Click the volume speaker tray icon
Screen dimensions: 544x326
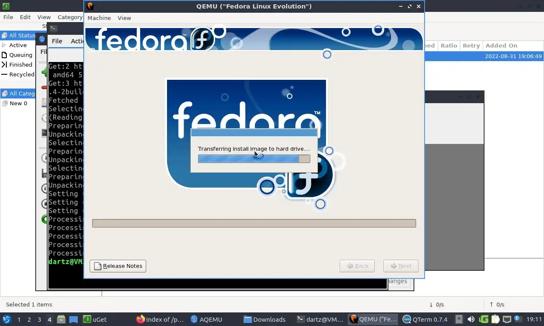[x=471, y=319]
